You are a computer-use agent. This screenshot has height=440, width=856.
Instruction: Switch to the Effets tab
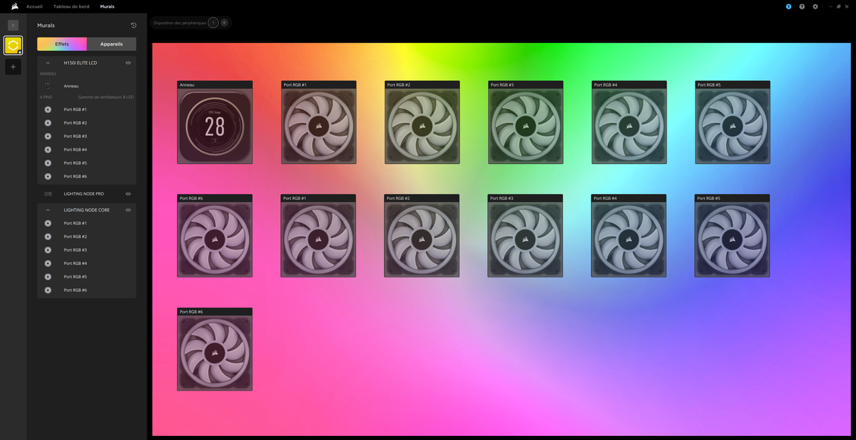tap(62, 44)
